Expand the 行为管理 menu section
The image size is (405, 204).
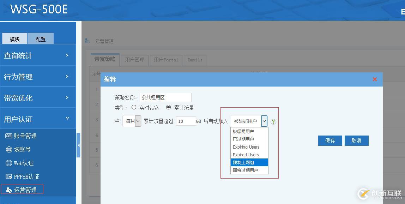38,77
